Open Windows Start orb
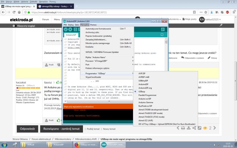The width and height of the screenshot is (237, 148). [x=4, y=145]
